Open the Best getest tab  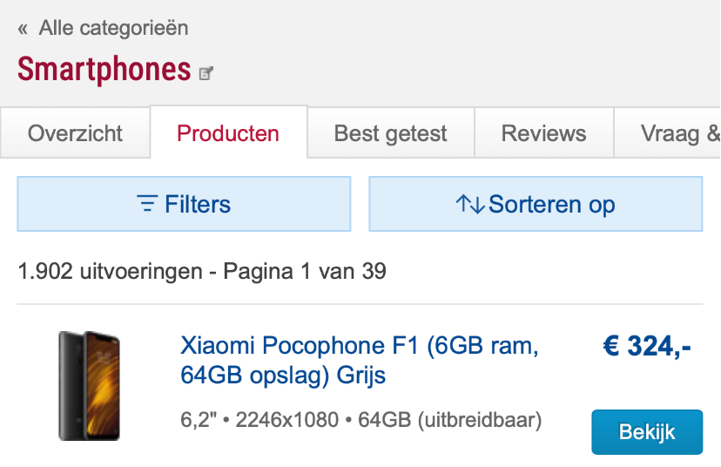pyautogui.click(x=390, y=134)
